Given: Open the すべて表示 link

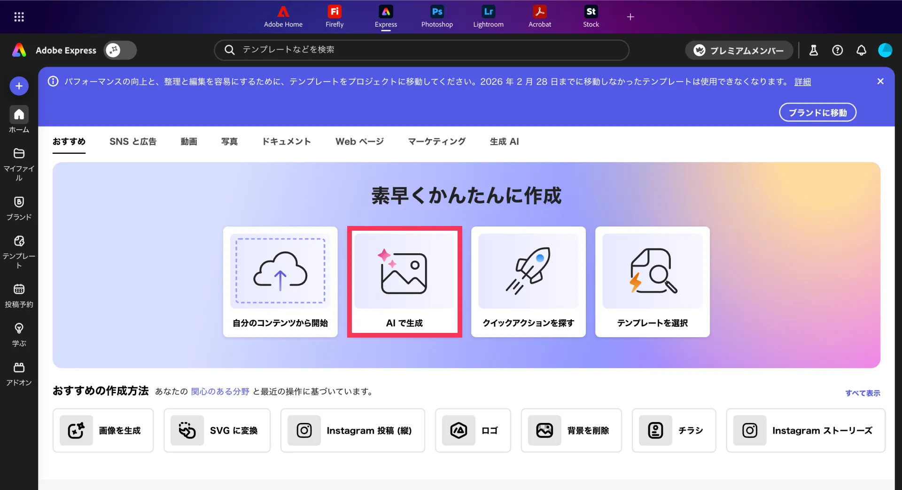Looking at the screenshot, I should (x=863, y=393).
